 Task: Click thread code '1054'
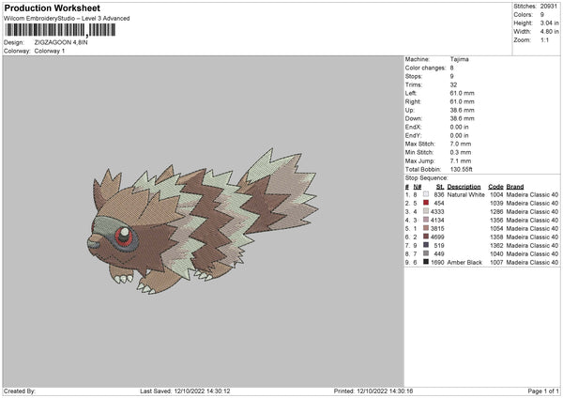(496, 228)
